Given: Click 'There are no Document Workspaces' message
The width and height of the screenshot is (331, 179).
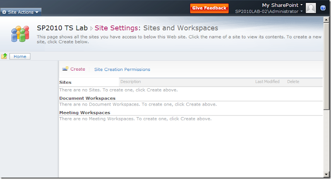Looking at the screenshot, I should pyautogui.click(x=138, y=104).
